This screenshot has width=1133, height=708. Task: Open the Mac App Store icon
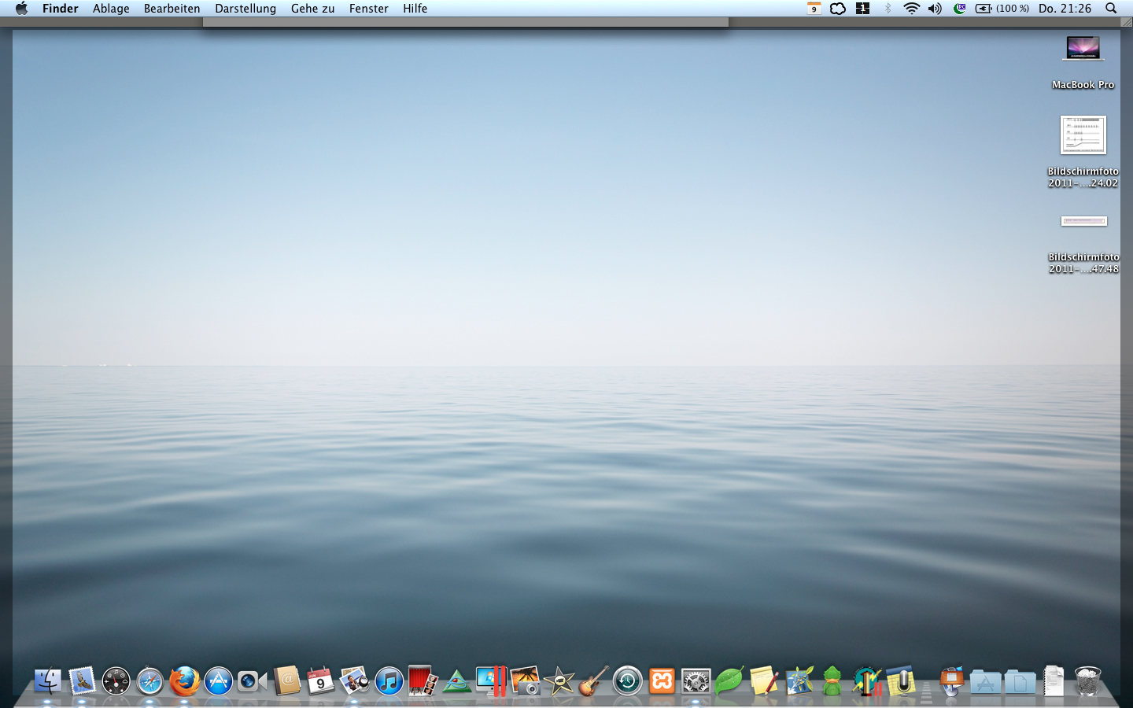coord(218,681)
